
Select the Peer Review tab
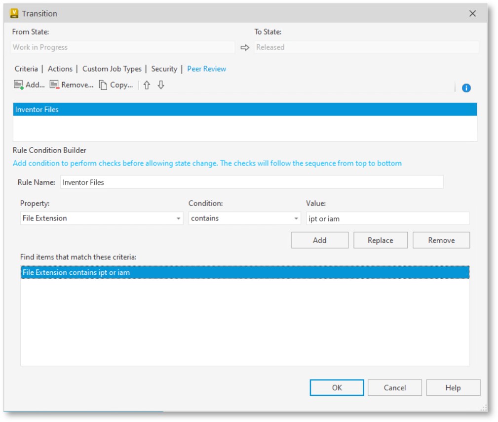207,69
